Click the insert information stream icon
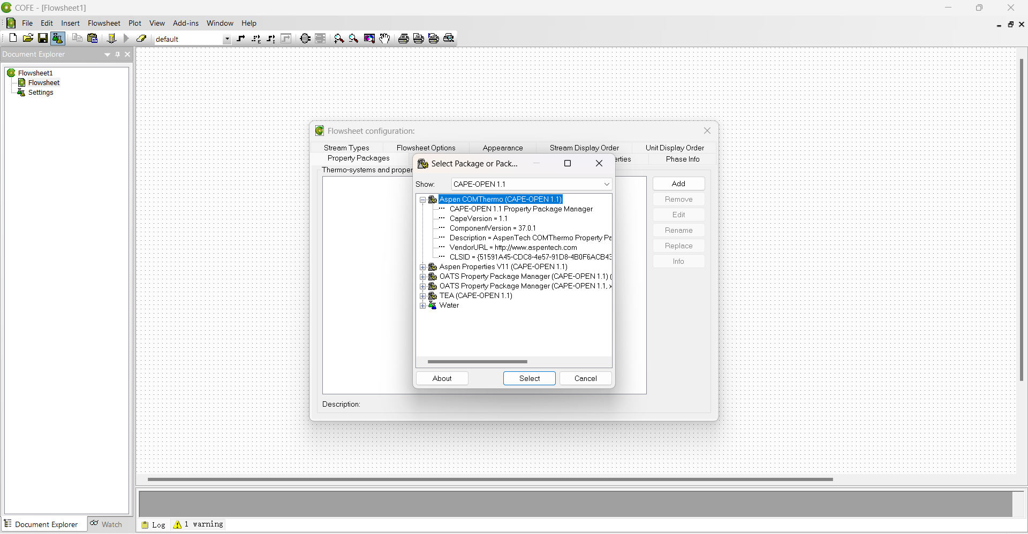 click(271, 39)
